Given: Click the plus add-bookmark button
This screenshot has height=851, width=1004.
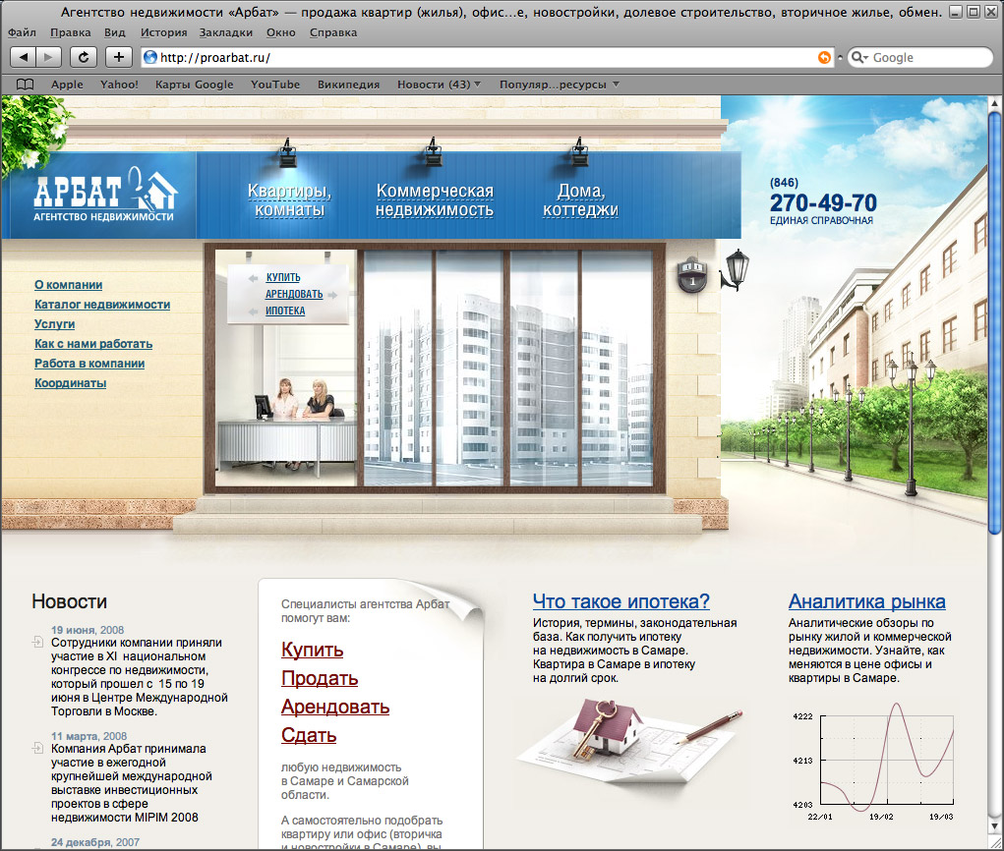Looking at the screenshot, I should pos(118,57).
